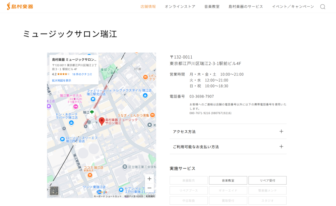Click the 中古取扱 service button
Image resolution: width=336 pixels, height=206 pixels.
tap(189, 201)
